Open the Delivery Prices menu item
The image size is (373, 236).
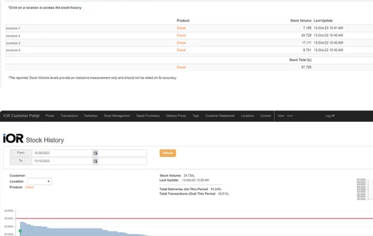176,116
